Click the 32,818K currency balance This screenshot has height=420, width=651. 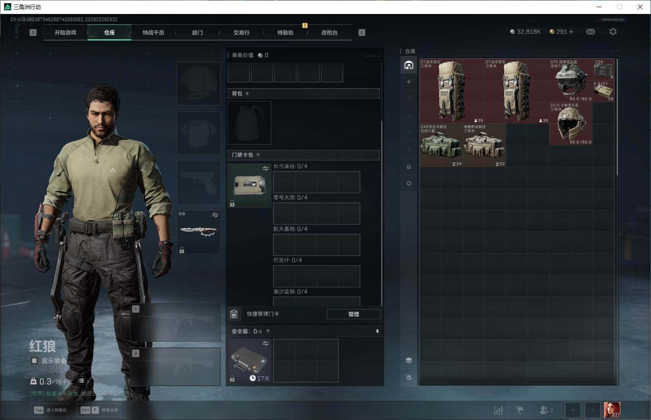525,32
